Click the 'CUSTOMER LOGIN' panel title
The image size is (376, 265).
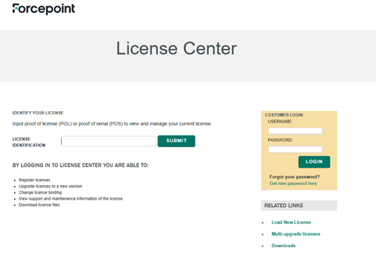284,115
